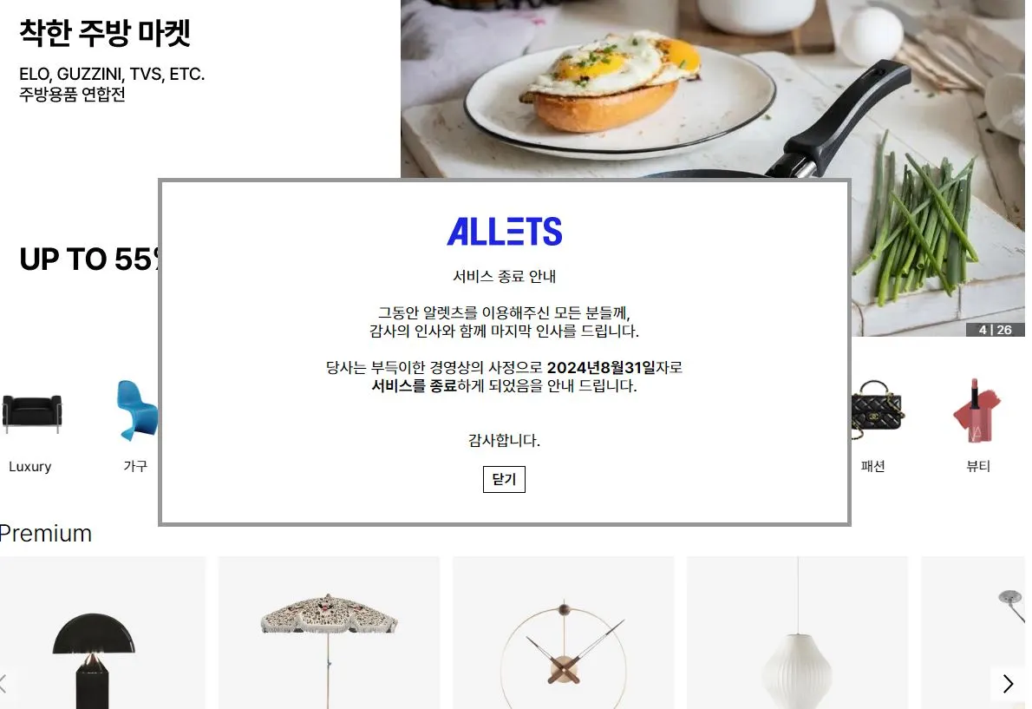This screenshot has height=709, width=1032.
Task: Select the 뷰티 category label
Action: pos(978,466)
